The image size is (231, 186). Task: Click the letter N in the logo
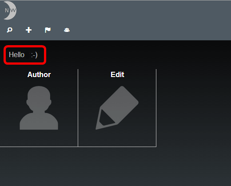pyautogui.click(x=7, y=11)
